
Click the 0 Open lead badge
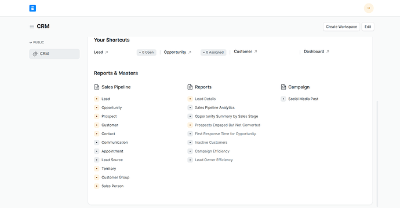(147, 53)
